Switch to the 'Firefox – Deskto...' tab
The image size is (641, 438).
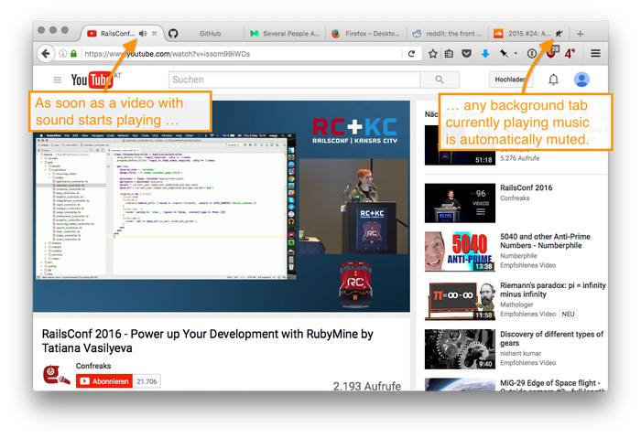click(x=366, y=34)
